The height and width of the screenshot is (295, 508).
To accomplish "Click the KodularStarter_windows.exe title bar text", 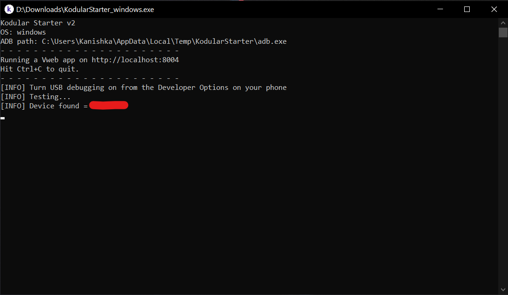I will 85,9.
